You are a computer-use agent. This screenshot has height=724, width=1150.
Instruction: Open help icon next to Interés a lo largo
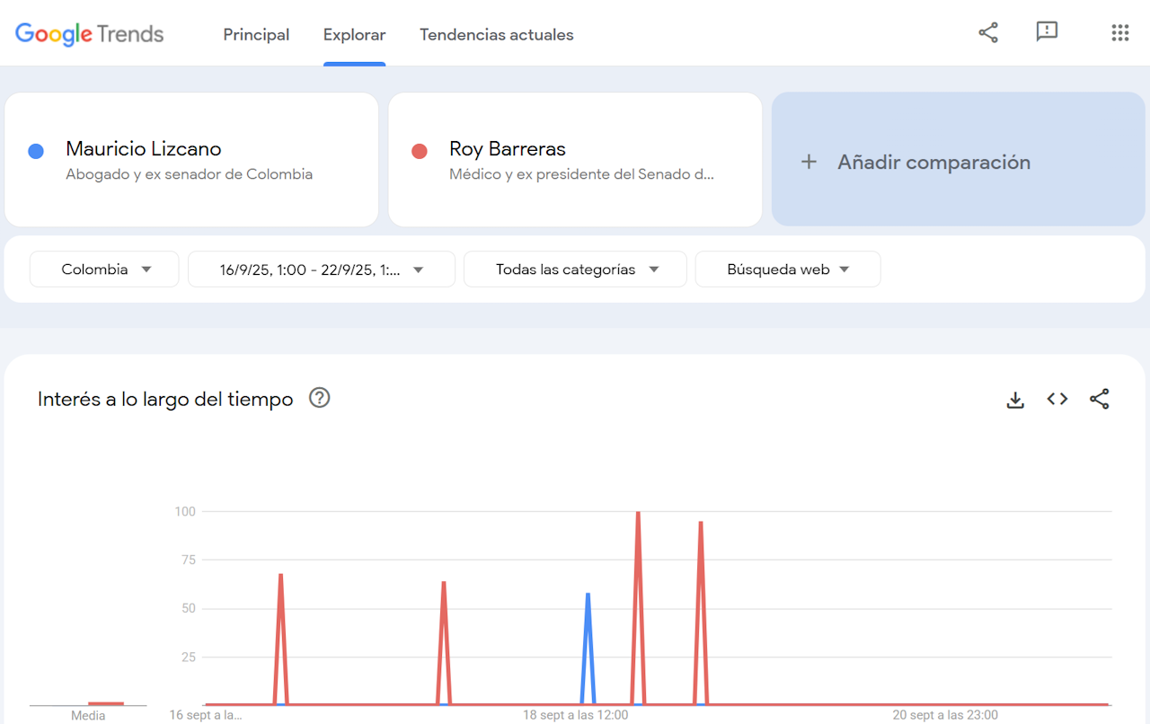[319, 398]
